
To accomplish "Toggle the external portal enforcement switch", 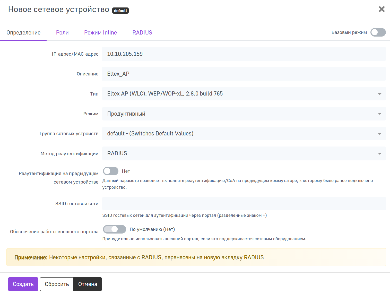I will [114, 229].
